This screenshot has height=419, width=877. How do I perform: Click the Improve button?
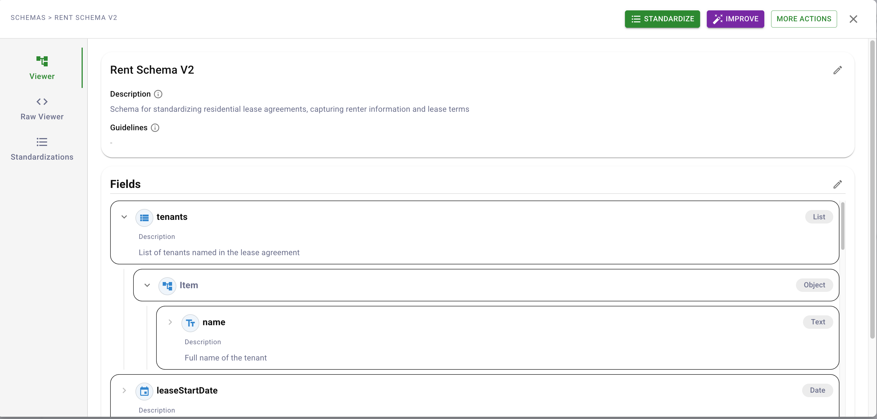735,19
